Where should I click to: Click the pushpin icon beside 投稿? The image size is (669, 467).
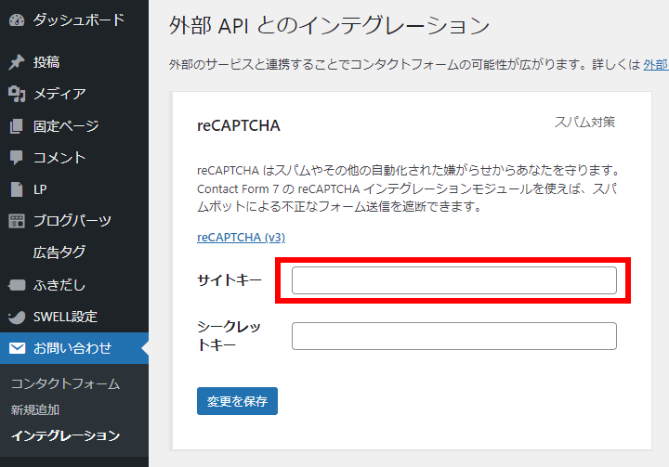click(x=17, y=62)
